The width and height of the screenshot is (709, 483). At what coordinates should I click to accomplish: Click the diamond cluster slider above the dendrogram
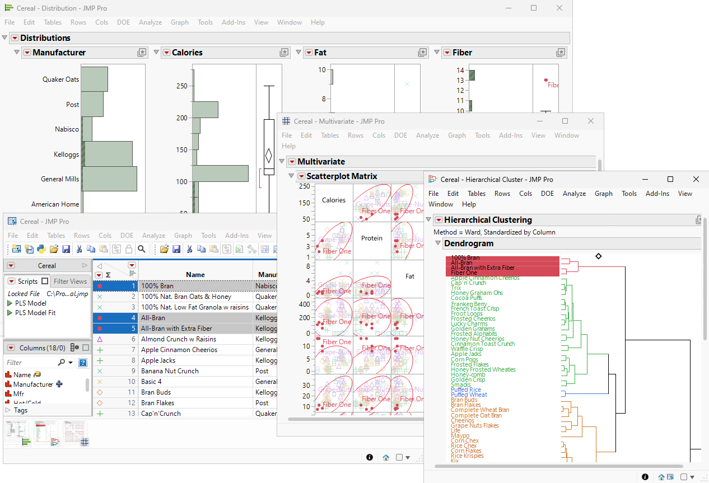pyautogui.click(x=599, y=256)
